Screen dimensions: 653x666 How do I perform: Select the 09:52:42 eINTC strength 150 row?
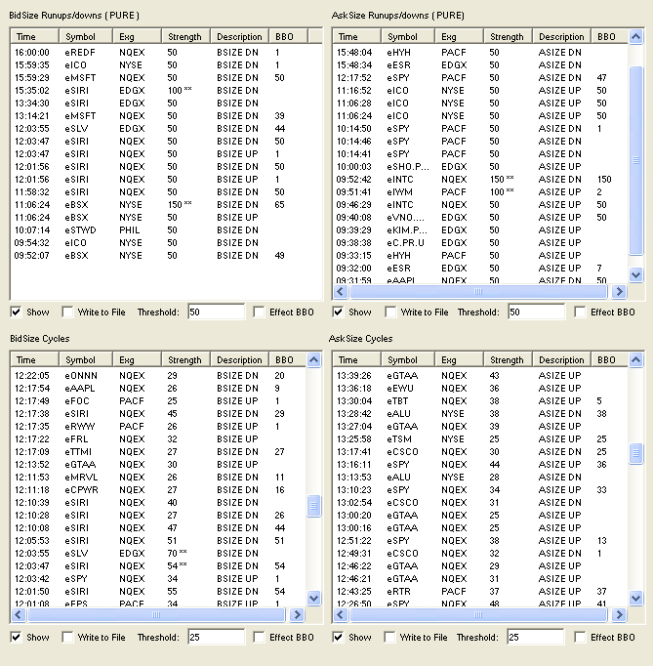click(480, 180)
